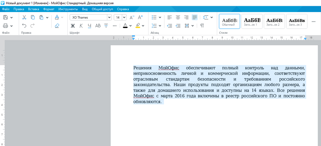Screen dimensions: 321x146
Task: Apply the Заго...ок 2 heading style
Action: click(274, 21)
